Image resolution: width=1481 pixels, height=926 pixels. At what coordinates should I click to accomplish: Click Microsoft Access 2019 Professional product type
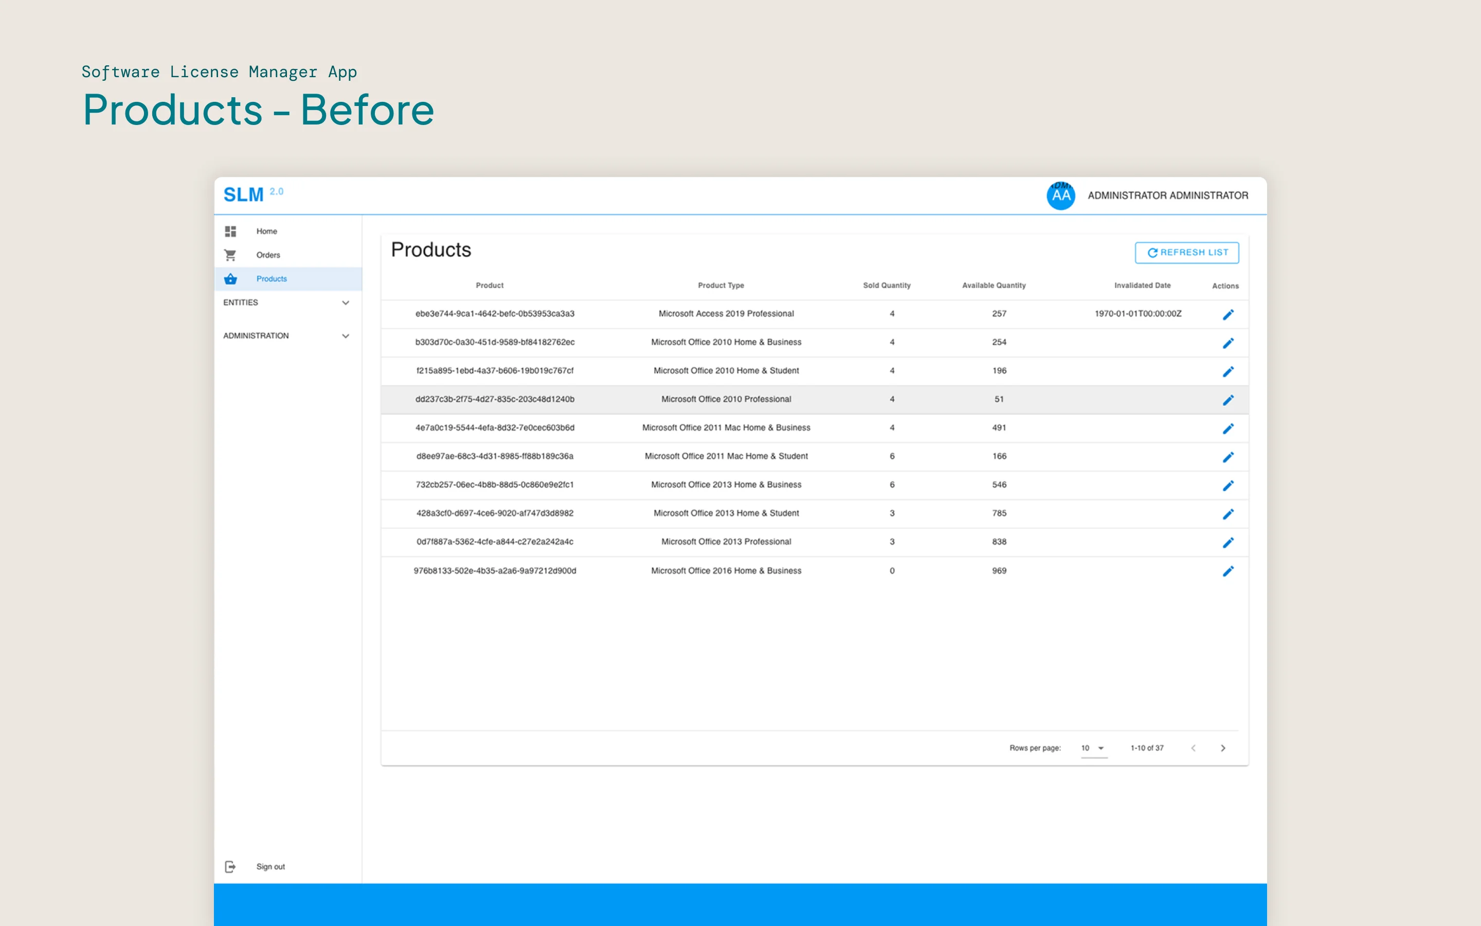726,314
